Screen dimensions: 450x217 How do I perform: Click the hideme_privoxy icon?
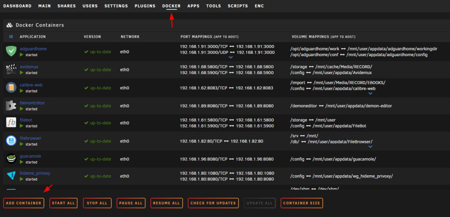click(x=11, y=176)
